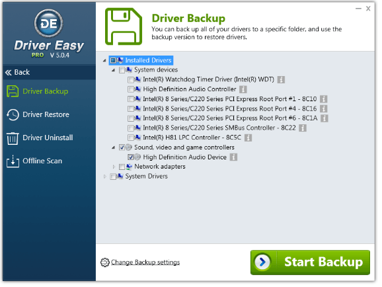Image resolution: width=382 pixels, height=287 pixels.
Task: Click the Driver Uninstall trash can icon
Action: coord(13,138)
